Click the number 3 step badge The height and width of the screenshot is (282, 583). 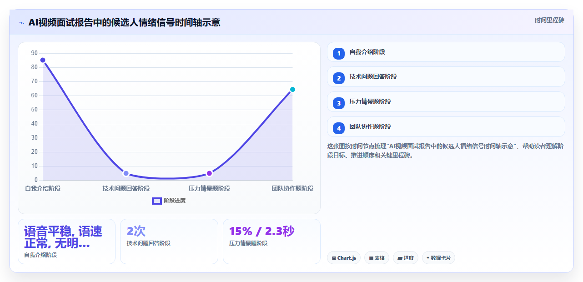(339, 103)
